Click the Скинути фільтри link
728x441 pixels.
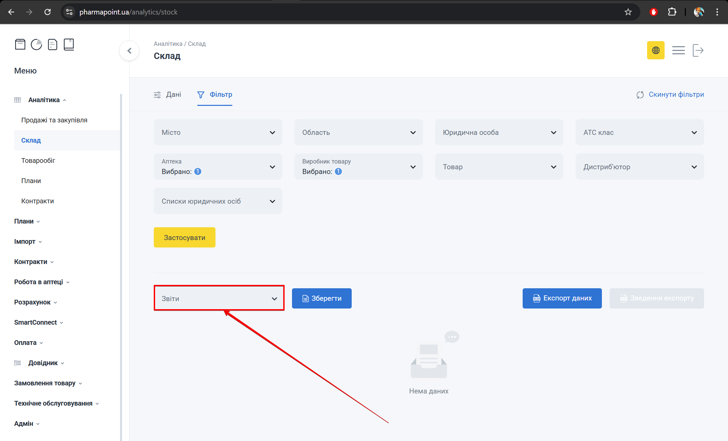coord(670,95)
